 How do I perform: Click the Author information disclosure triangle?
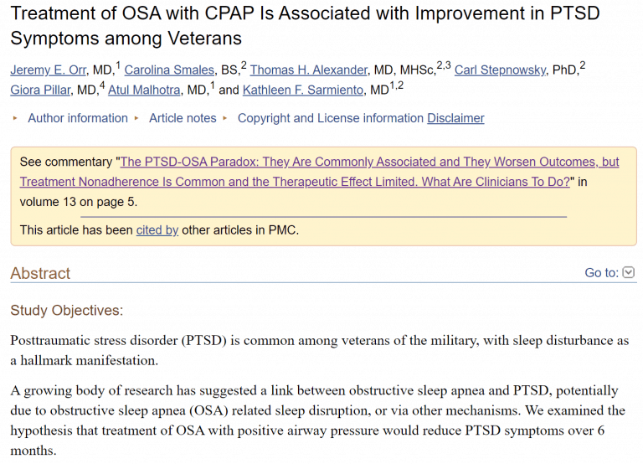(x=15, y=118)
